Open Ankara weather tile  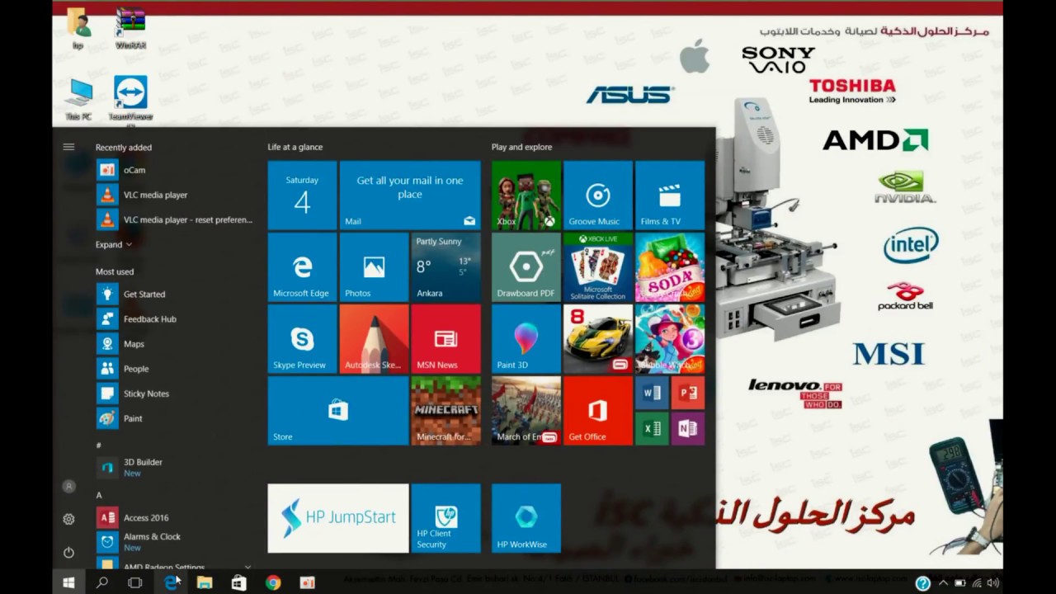tap(445, 266)
